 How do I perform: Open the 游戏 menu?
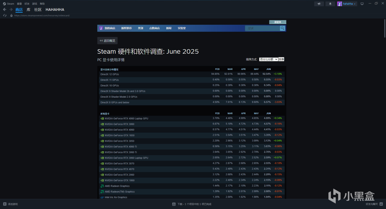coord(35,4)
